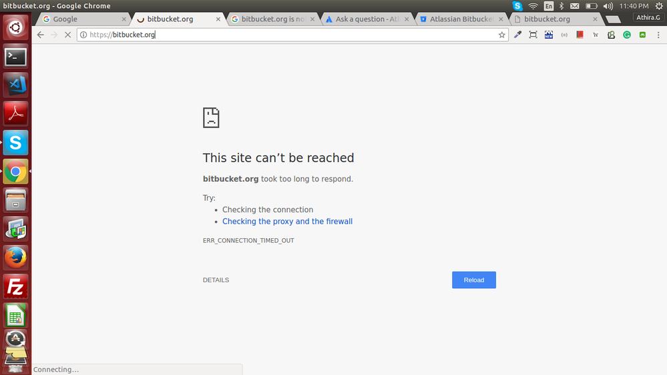Image resolution: width=667 pixels, height=375 pixels.
Task: Open Wi-Fi network indicator menu
Action: (533, 6)
